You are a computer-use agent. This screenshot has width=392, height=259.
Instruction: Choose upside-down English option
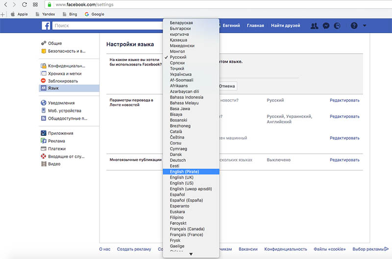click(191, 189)
